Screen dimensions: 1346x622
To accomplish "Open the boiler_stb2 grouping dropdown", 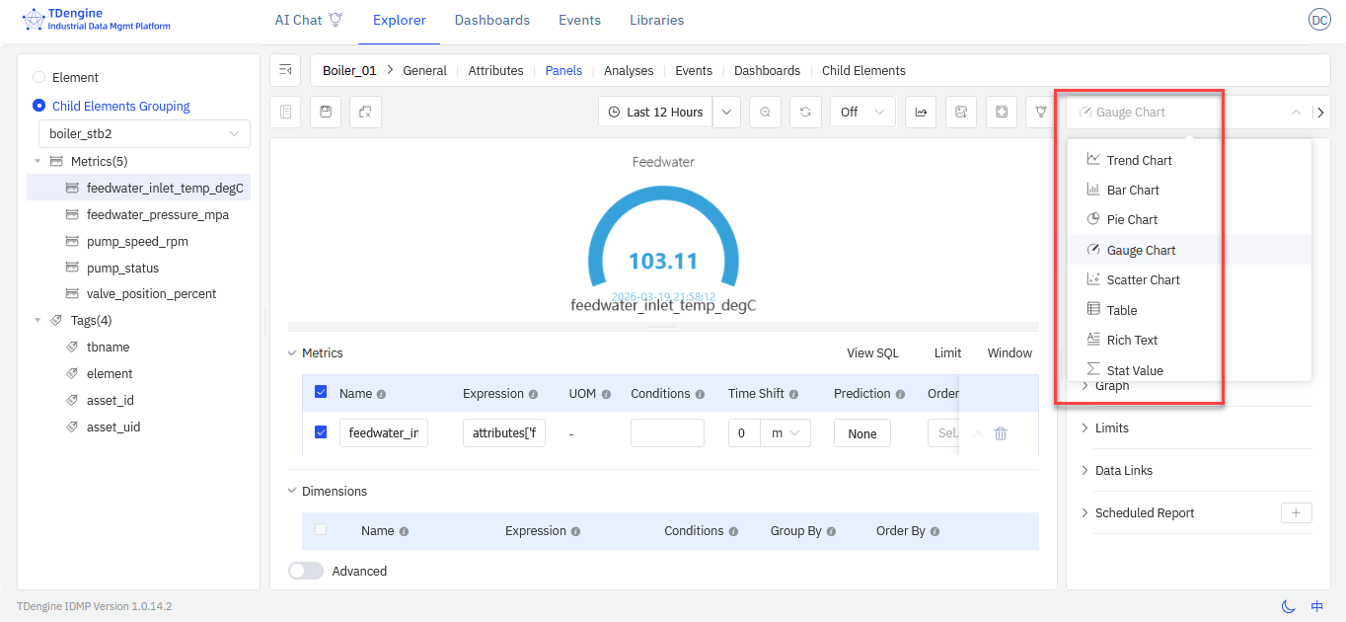I will tap(144, 133).
